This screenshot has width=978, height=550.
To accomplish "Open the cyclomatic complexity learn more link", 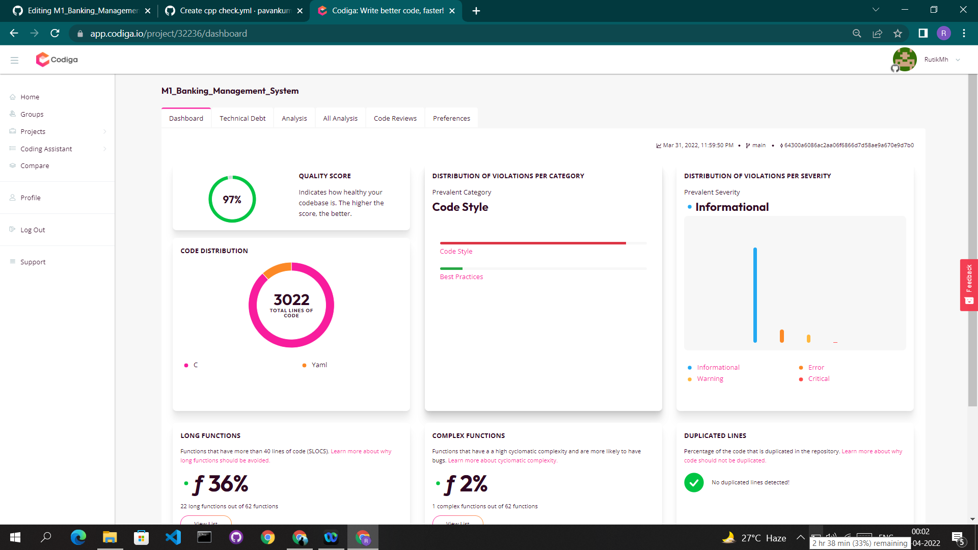I will coord(502,460).
